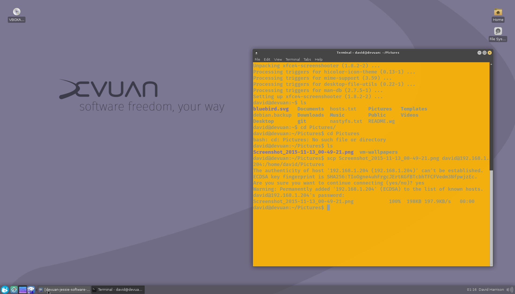Click the Downloads directory name in terminal

(x=311, y=115)
